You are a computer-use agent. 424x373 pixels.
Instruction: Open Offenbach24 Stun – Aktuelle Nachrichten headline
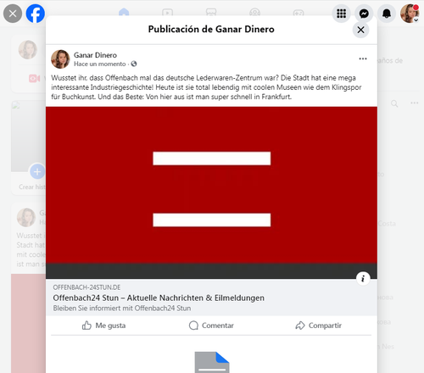coord(159,298)
